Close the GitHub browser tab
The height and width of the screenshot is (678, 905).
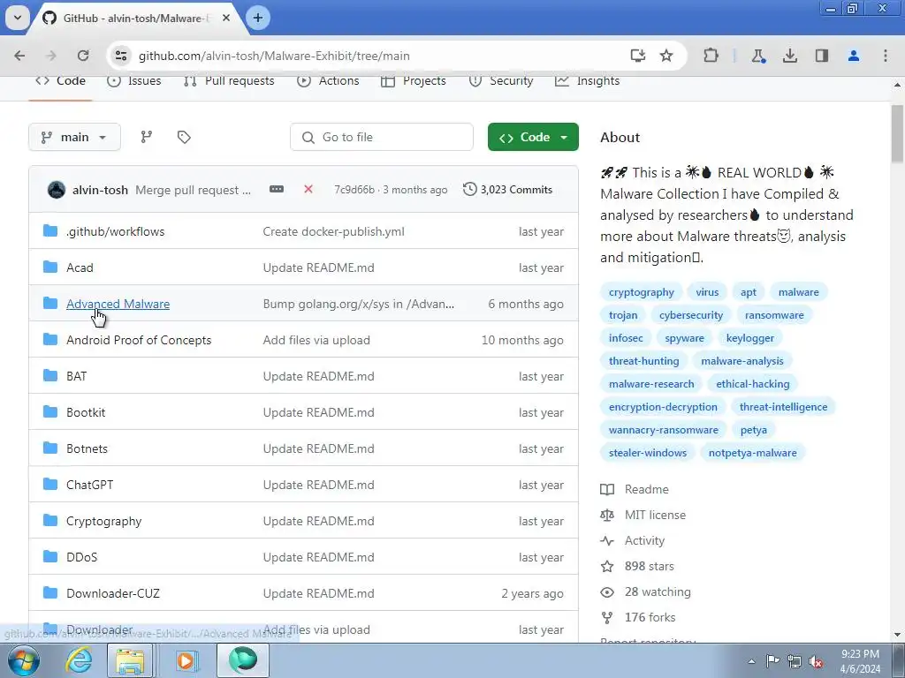point(226,18)
